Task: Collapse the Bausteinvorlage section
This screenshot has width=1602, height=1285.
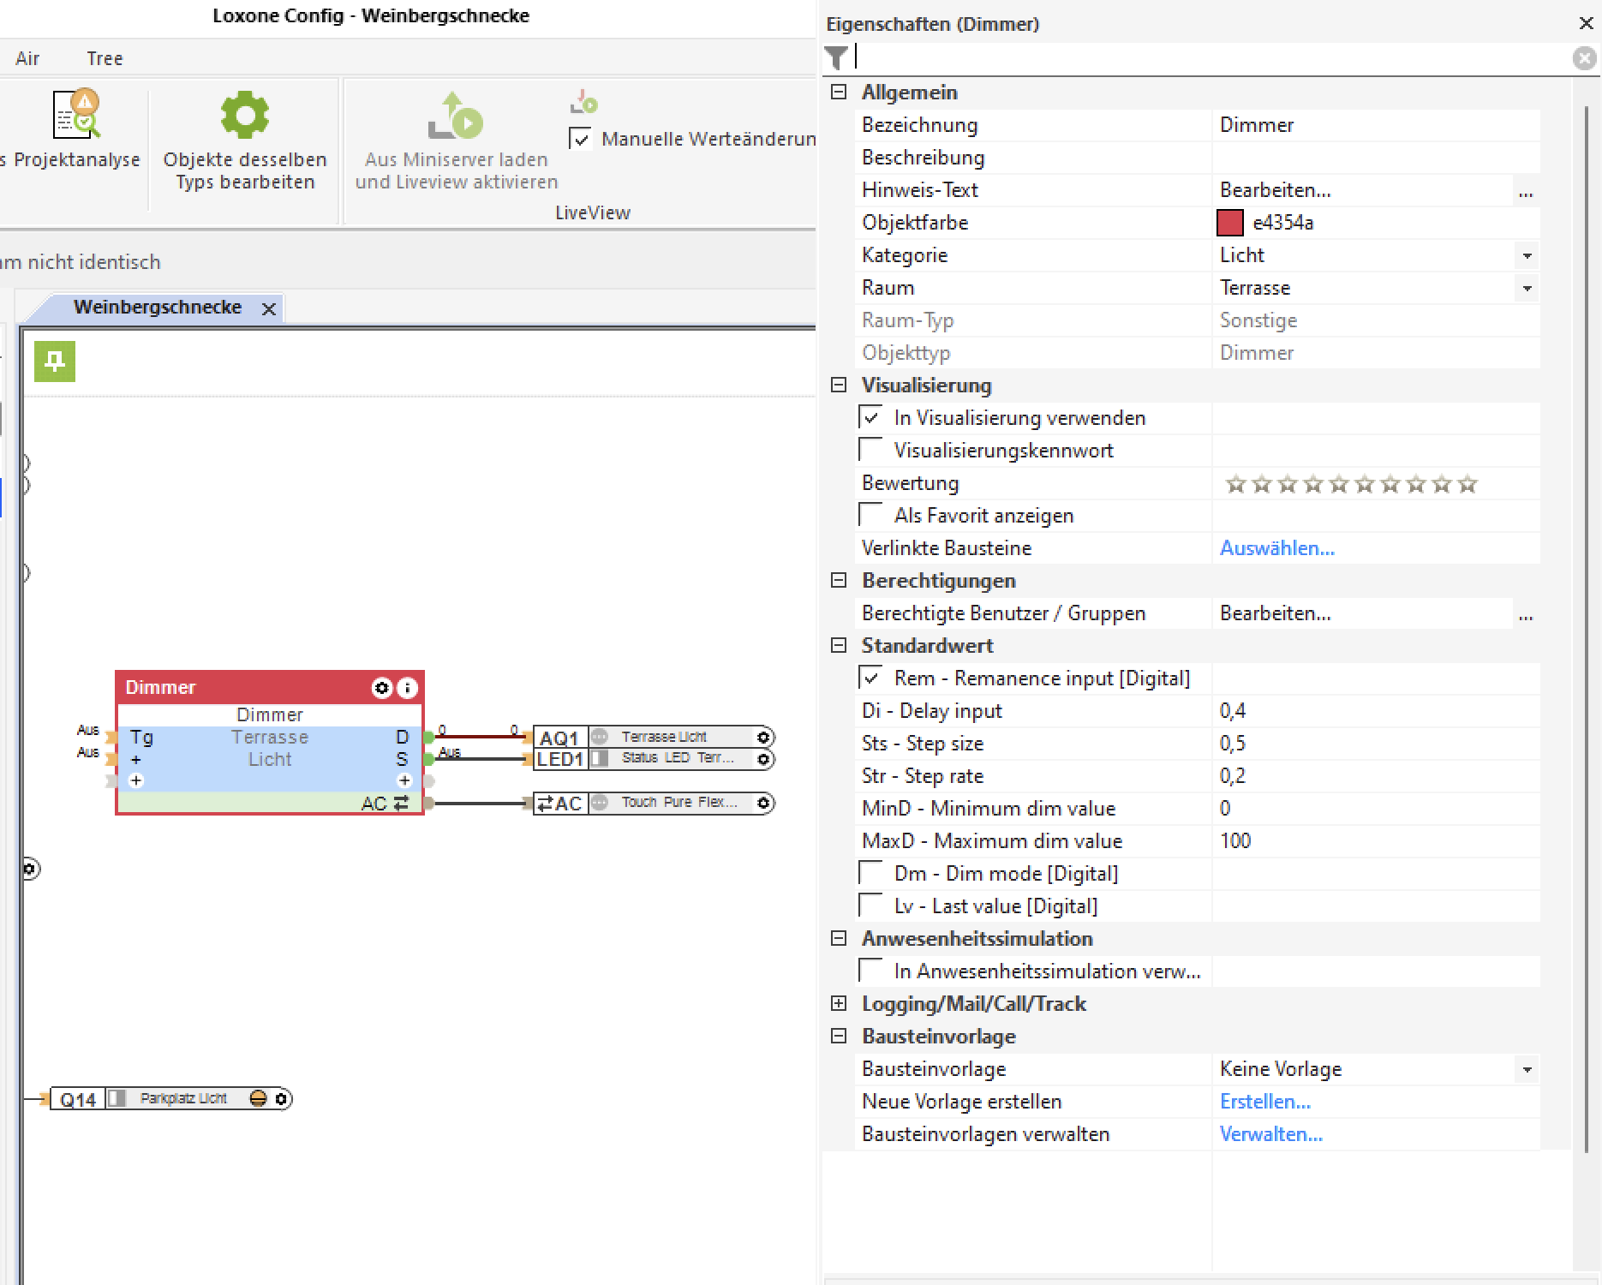Action: click(x=839, y=1036)
